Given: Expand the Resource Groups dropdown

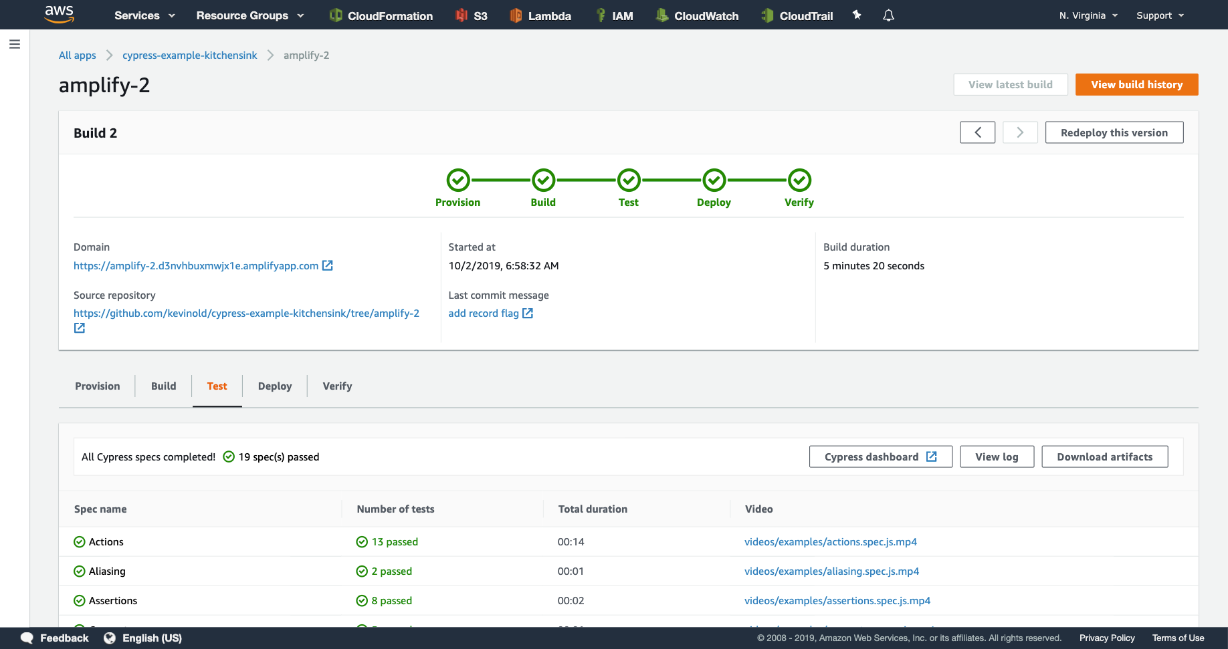Looking at the screenshot, I should coord(249,15).
